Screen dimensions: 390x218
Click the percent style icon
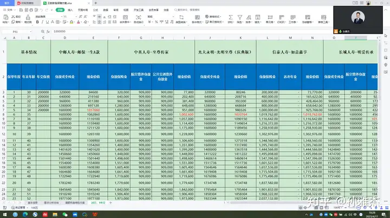coord(156,22)
